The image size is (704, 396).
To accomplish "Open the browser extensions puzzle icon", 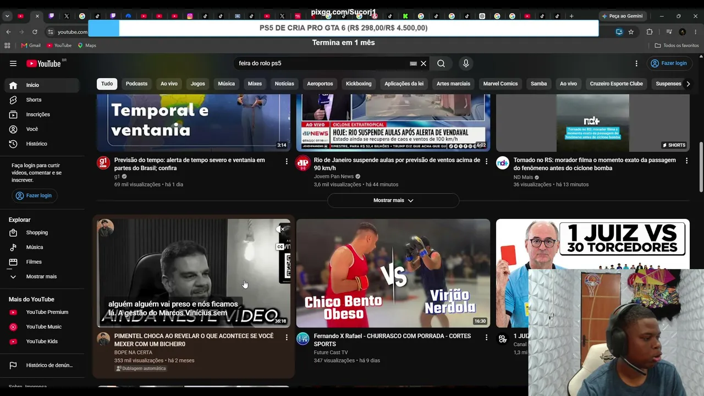I will 650,32.
